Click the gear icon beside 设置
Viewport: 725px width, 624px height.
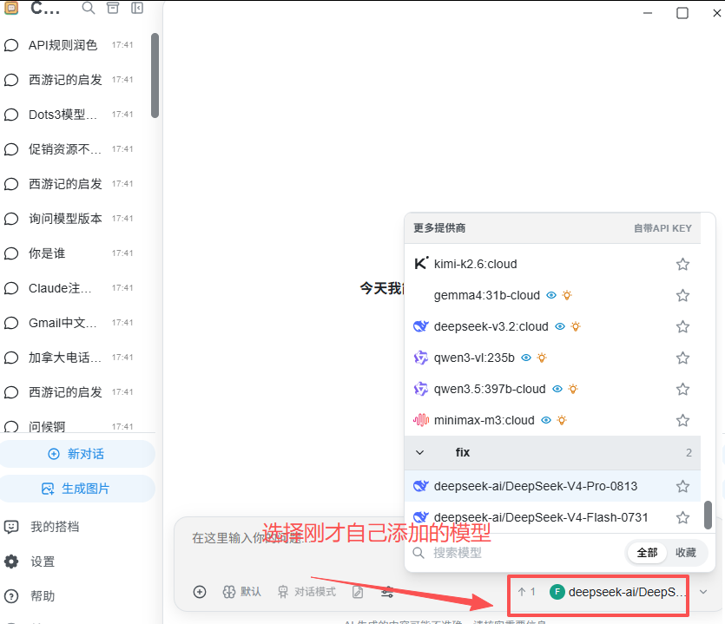tap(11, 562)
